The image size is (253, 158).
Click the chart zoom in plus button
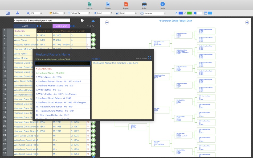click(247, 22)
